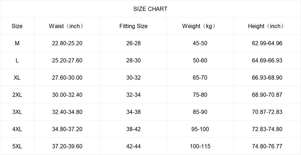Click height value 62.99-64.96
The image size is (301, 155).
[x=267, y=43]
